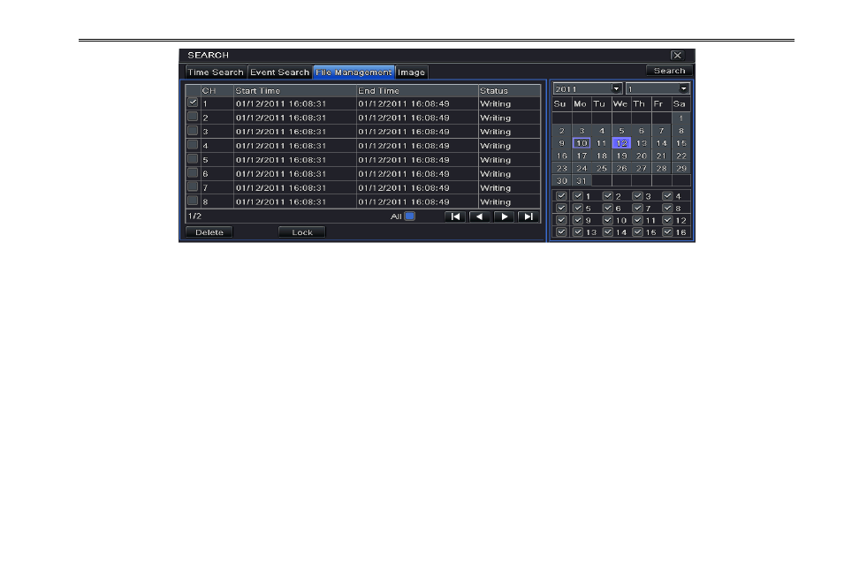Click the End Time column header
844x562 pixels.
(417, 90)
